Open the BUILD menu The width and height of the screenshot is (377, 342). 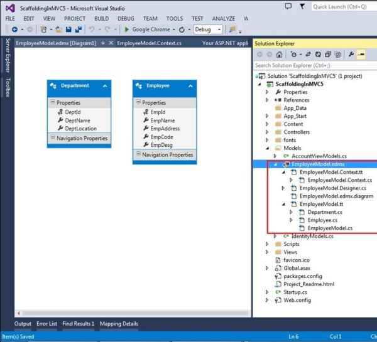pos(101,18)
